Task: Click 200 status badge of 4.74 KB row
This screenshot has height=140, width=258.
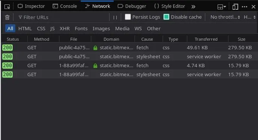Action: [x=7, y=66]
